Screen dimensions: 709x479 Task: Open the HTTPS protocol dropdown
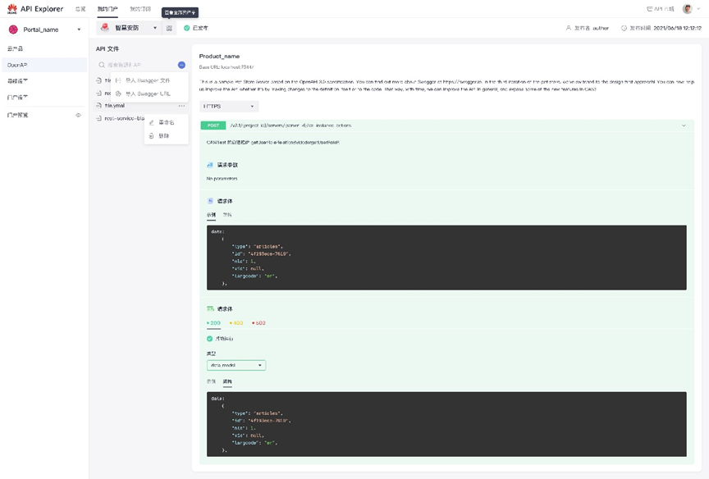pyautogui.click(x=229, y=107)
